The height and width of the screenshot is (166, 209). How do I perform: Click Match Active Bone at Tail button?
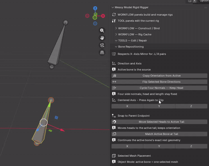point(159,134)
